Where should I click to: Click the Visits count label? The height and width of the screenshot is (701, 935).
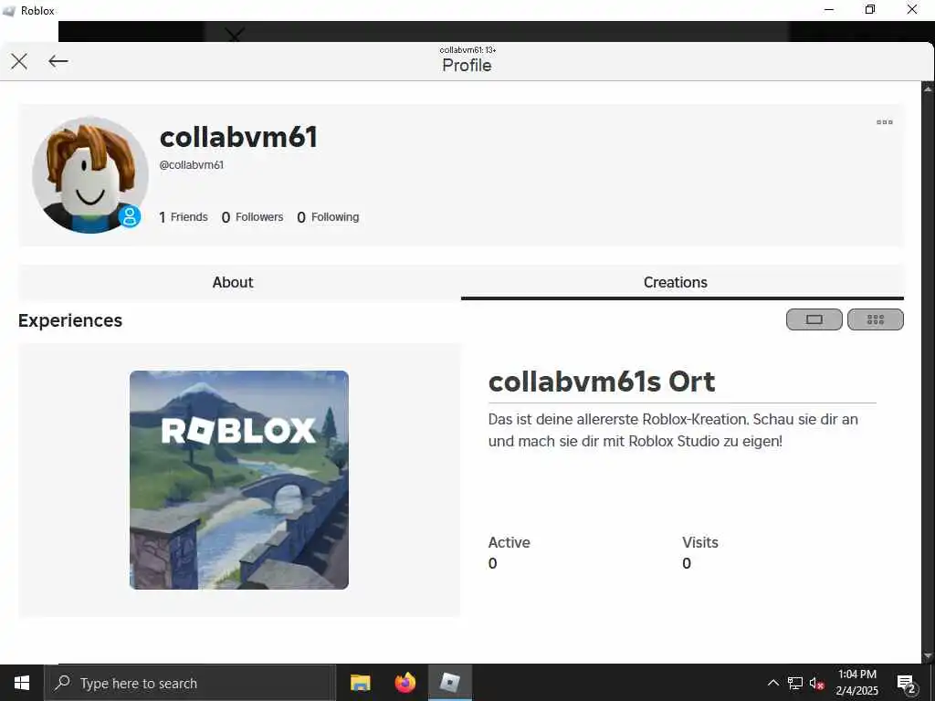(700, 542)
